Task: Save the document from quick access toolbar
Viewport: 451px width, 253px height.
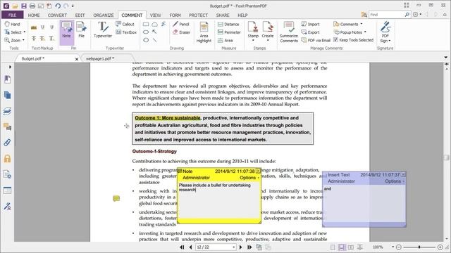Action: click(23, 6)
